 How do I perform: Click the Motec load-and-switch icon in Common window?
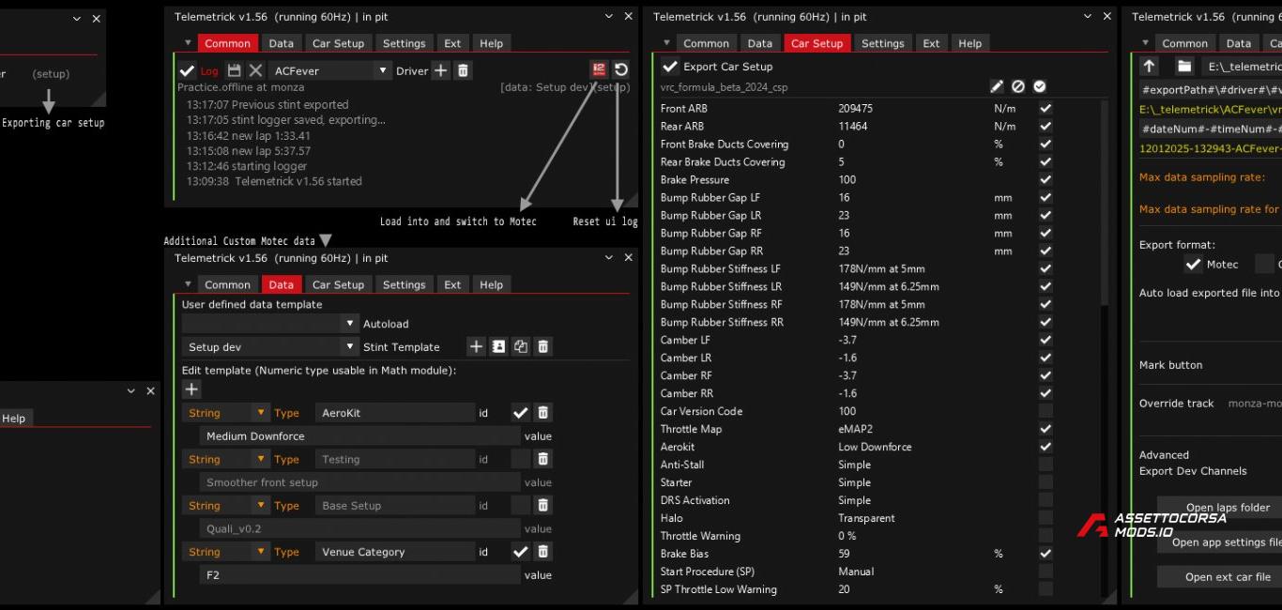(x=599, y=69)
